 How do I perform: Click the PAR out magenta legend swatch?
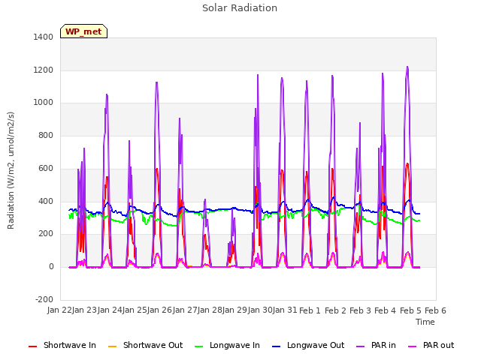(413, 346)
